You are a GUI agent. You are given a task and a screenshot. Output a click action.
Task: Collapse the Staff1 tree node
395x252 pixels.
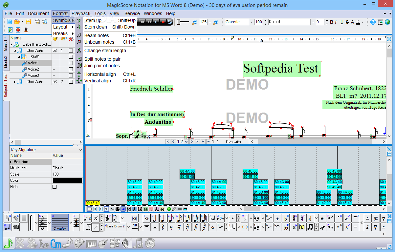(19, 57)
